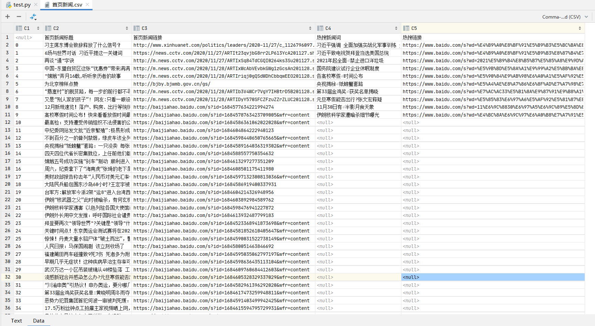This screenshot has width=595, height=326.
Task: Toggle sort arrows on column C2
Action: (127, 28)
